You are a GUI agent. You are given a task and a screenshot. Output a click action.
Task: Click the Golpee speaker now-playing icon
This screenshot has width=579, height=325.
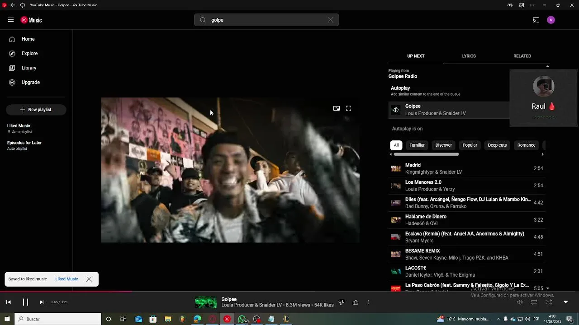tap(396, 110)
